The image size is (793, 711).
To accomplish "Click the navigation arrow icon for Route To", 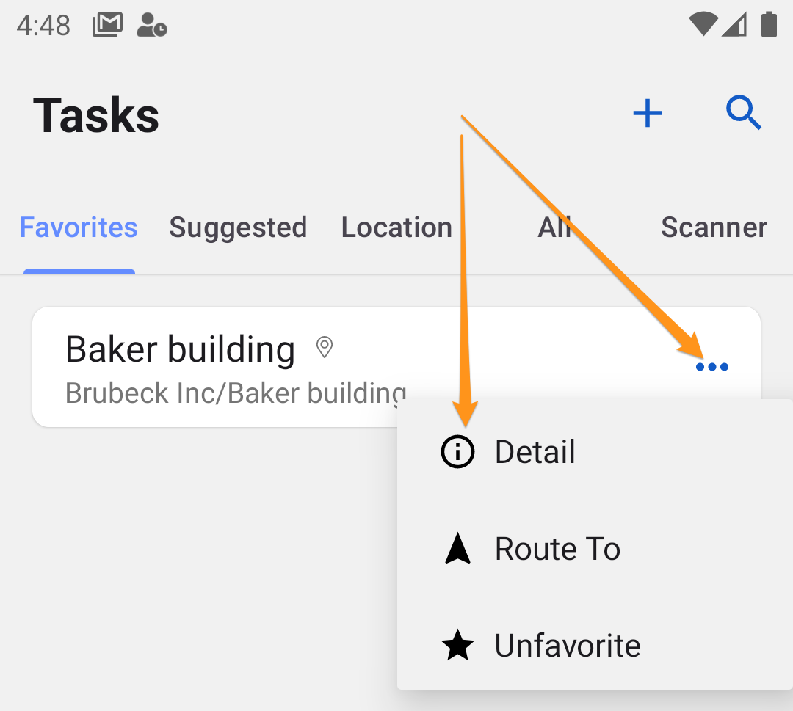I will click(x=457, y=548).
